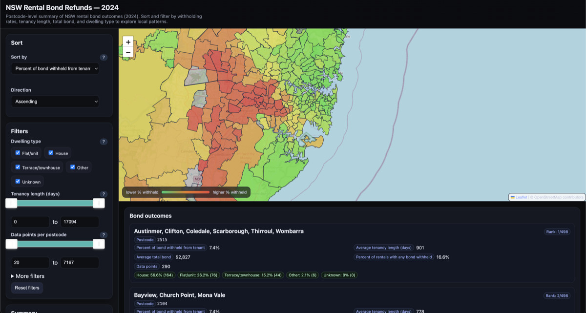Click the Postcode label for 2515
This screenshot has height=313, width=586.
[145, 240]
